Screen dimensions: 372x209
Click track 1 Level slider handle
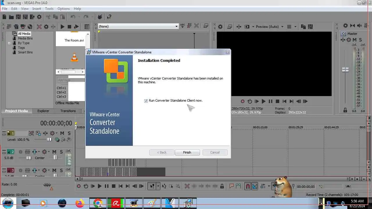point(49,140)
